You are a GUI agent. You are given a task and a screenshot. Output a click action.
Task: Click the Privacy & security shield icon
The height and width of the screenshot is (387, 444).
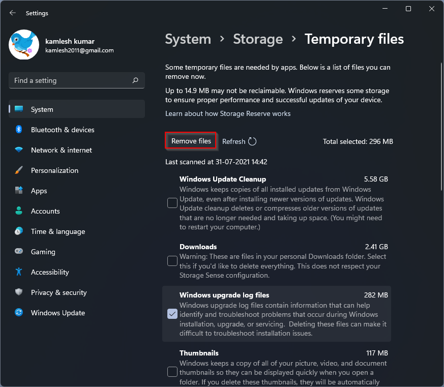(19, 292)
